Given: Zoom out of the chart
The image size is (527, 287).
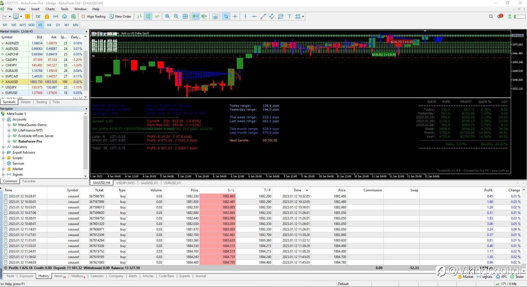Looking at the screenshot, I should point(176,17).
